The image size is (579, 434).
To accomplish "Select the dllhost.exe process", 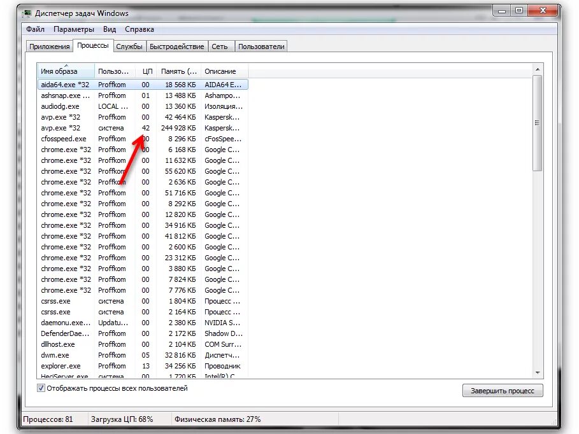I will [x=143, y=344].
